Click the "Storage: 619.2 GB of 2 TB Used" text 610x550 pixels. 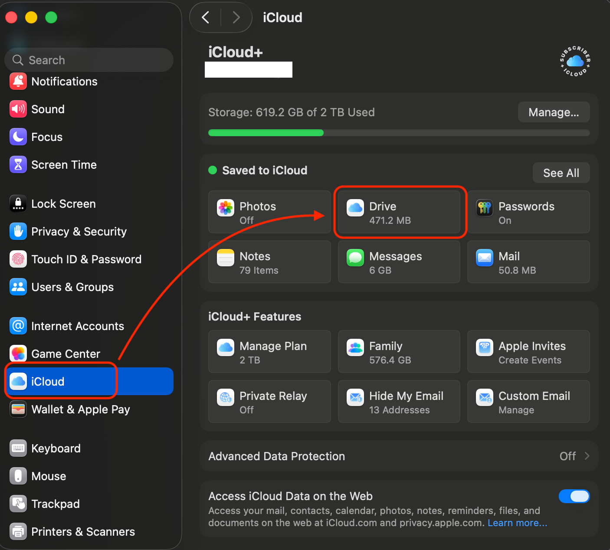[x=292, y=112]
